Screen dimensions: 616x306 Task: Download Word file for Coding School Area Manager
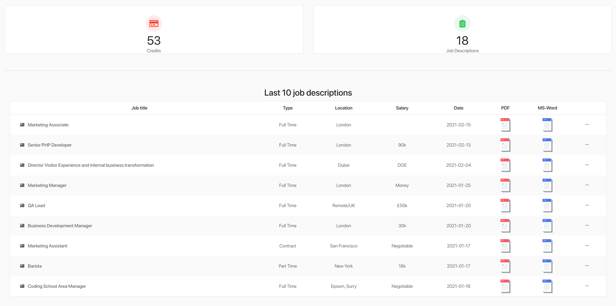tap(547, 286)
